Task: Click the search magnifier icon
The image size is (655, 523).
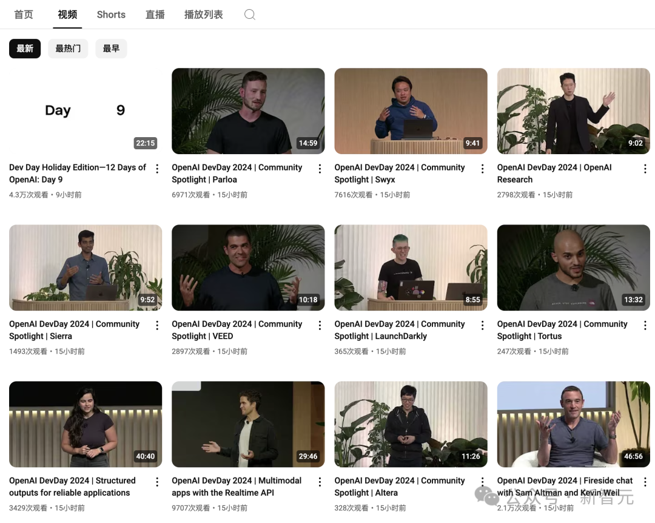Action: pos(249,15)
